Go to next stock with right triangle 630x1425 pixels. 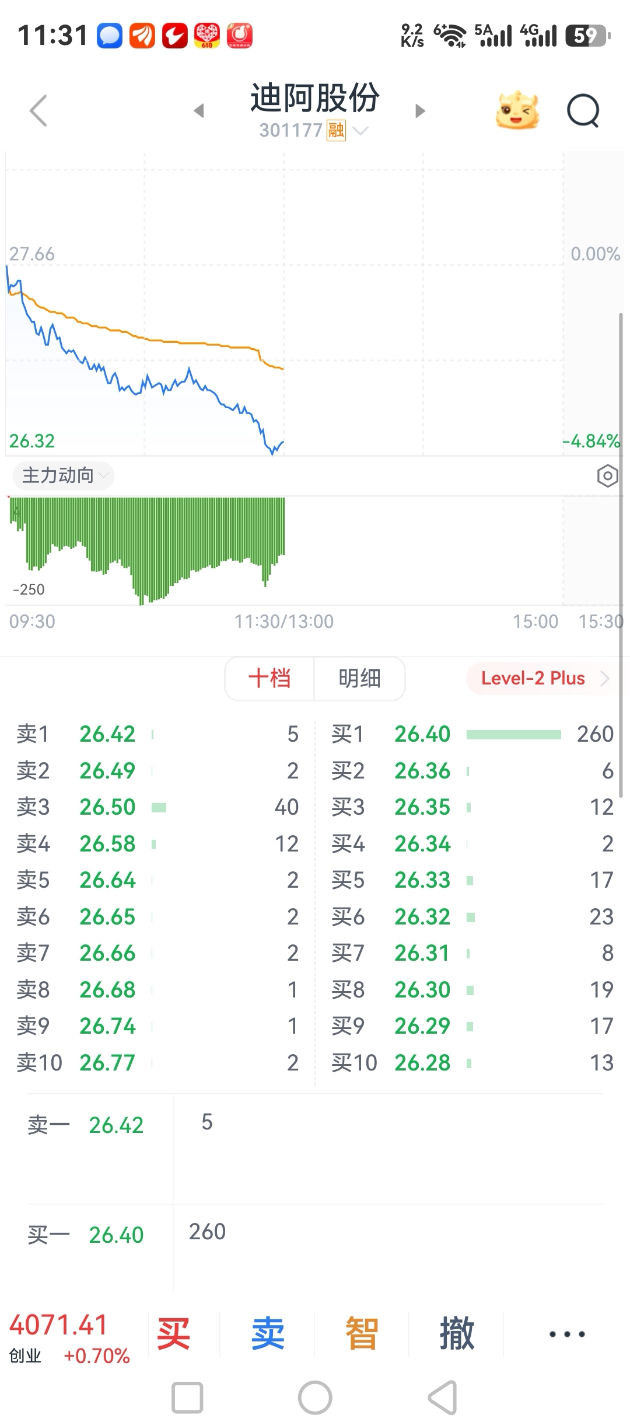point(420,110)
